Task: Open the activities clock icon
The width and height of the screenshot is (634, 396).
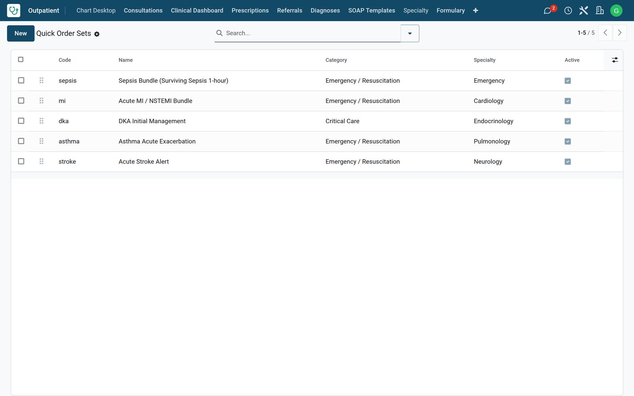Action: [x=568, y=11]
